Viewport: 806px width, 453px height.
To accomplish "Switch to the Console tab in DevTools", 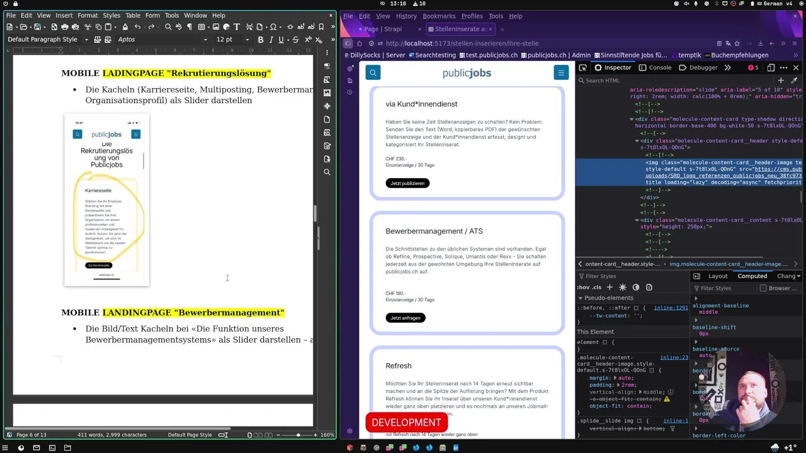I will pyautogui.click(x=655, y=67).
